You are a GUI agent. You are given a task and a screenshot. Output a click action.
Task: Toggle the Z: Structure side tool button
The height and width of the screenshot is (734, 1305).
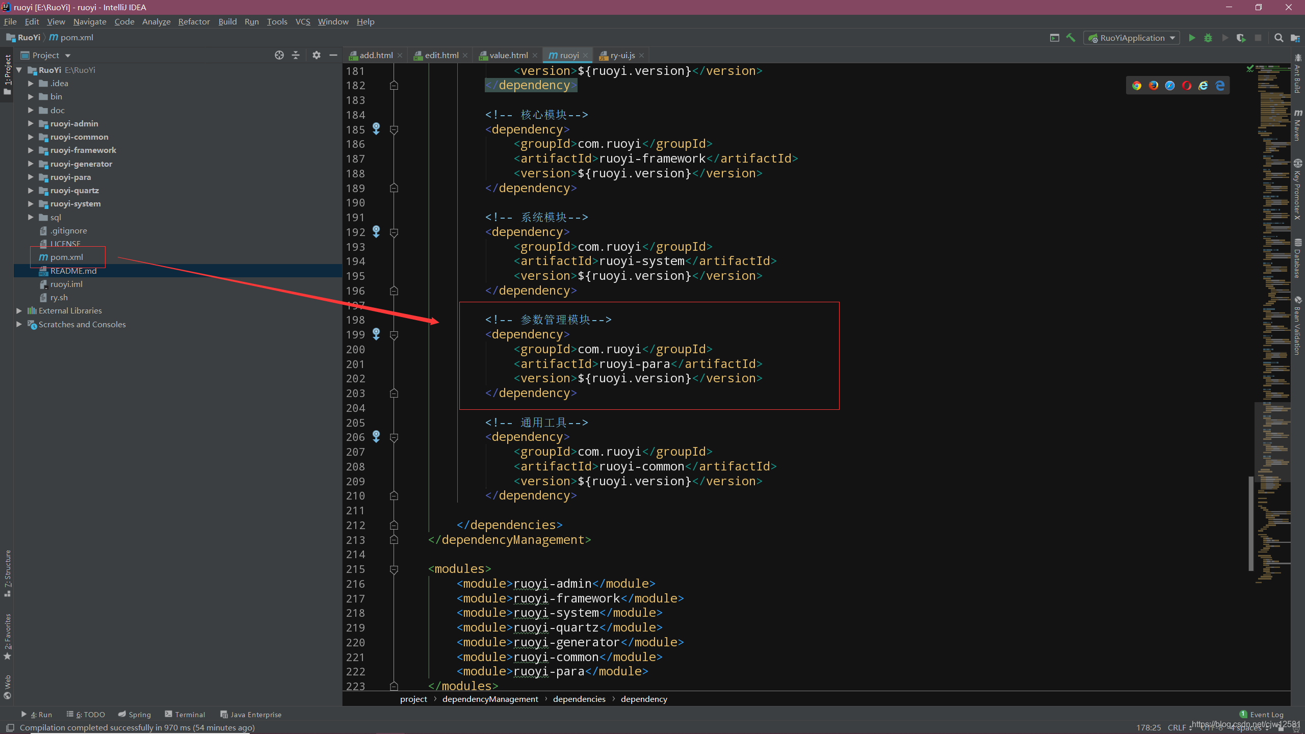[x=7, y=573]
